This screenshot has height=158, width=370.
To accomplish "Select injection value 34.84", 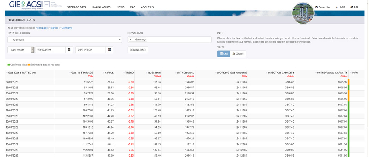I will [158, 121].
